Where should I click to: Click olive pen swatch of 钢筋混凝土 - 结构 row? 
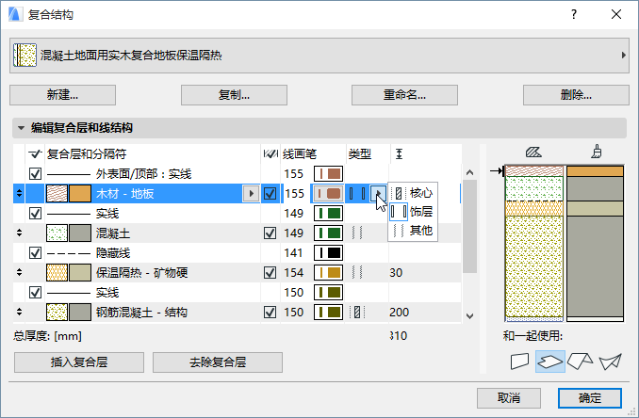[328, 313]
